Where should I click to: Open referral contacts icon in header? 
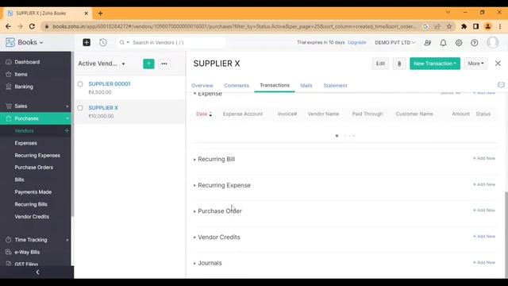(x=428, y=42)
